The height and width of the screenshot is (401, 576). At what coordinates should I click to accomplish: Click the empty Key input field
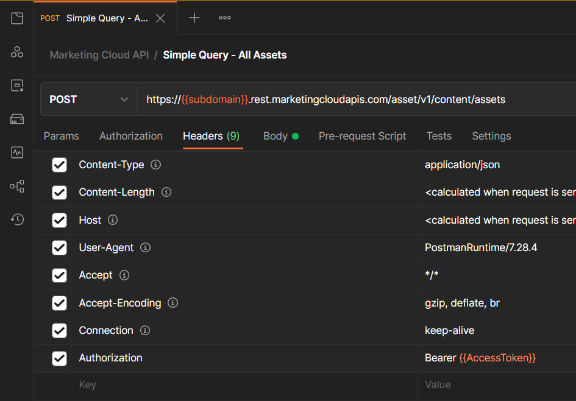183,385
